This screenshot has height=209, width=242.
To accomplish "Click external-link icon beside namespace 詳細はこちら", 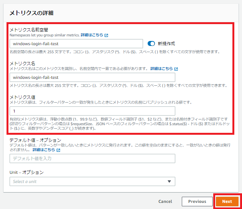I will pos(106,35).
